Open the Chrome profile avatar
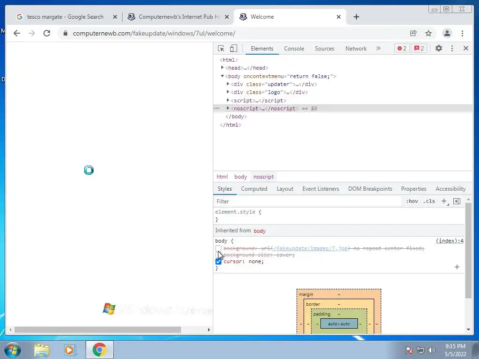 [447, 33]
